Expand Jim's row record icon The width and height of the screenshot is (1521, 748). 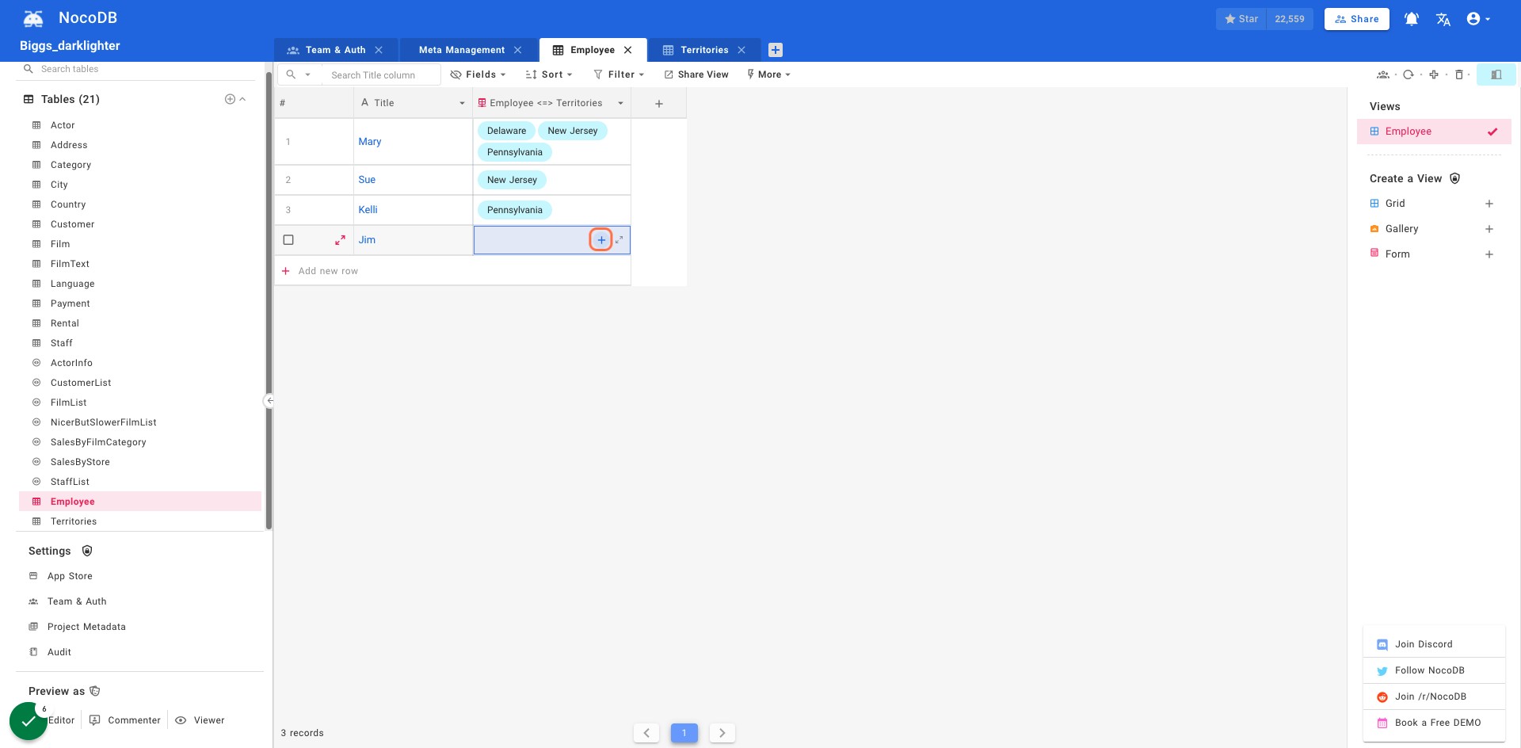340,240
